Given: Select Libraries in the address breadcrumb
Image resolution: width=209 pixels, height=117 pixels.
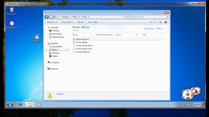Looking at the screenshot, I should 65,17.
